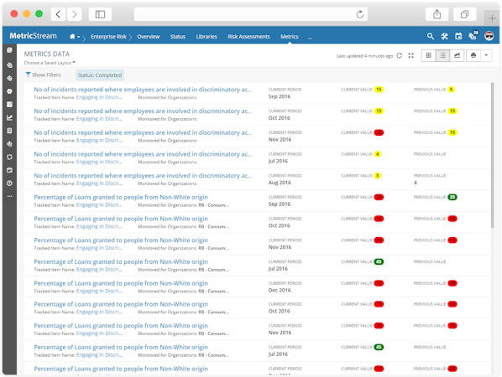Switch to list view
Viewport: 502px width, 377px height.
tap(442, 55)
